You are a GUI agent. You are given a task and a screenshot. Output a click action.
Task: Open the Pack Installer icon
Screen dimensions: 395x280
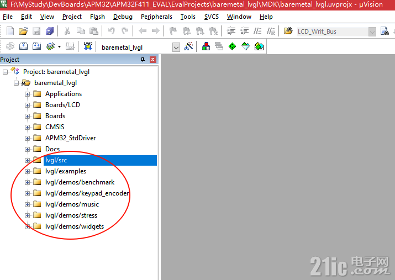click(259, 46)
